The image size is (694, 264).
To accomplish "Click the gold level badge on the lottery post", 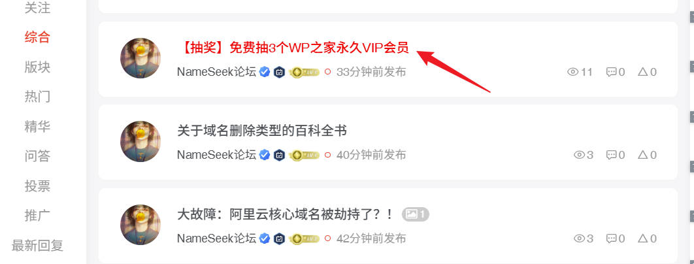I will click(304, 72).
